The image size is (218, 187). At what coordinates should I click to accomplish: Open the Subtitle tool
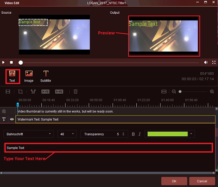click(45, 77)
